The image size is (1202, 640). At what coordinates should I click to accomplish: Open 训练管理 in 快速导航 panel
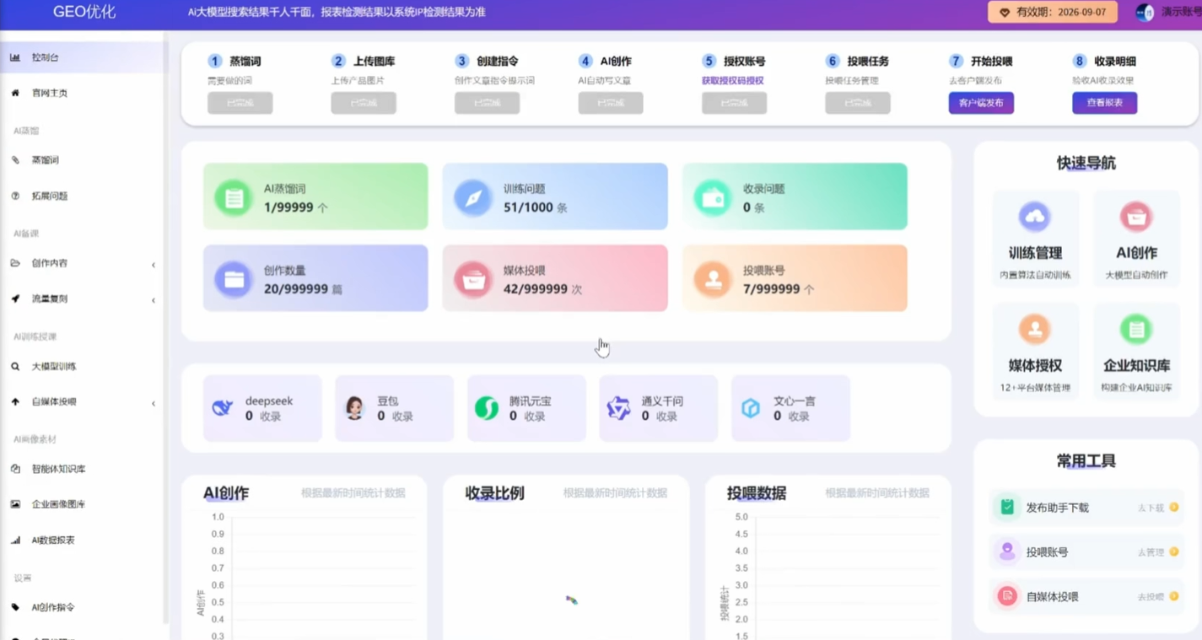[1035, 236]
